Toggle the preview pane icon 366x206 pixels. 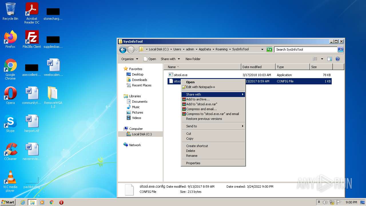pyautogui.click(x=329, y=59)
